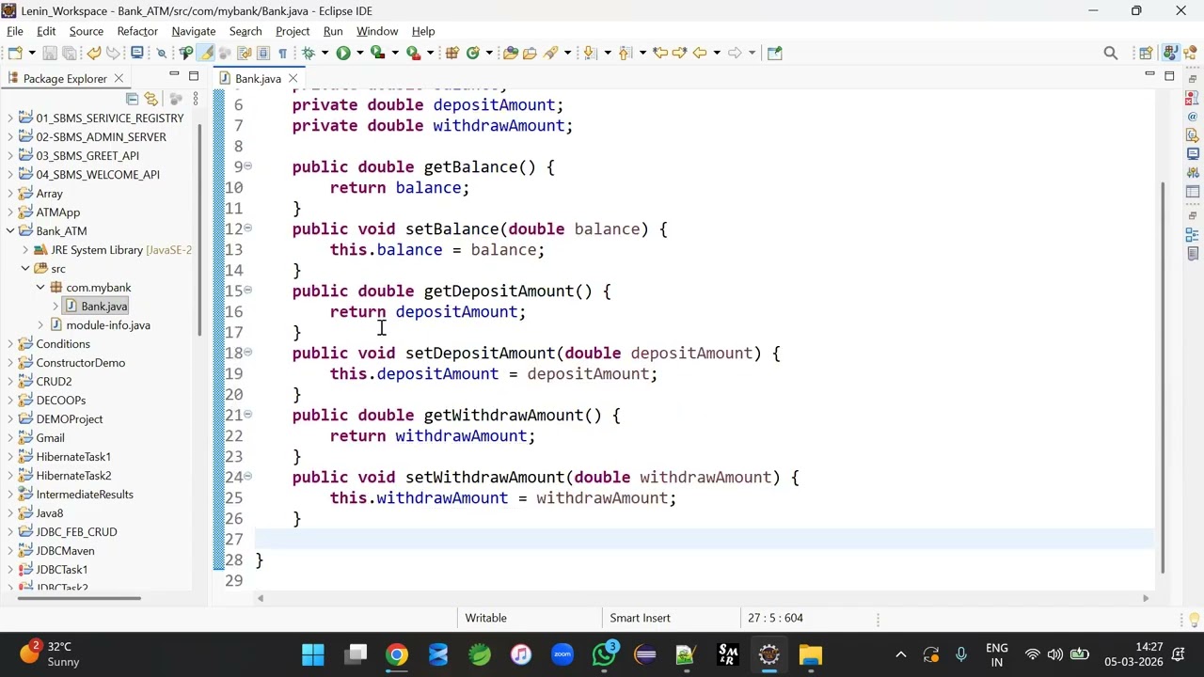Click the editor vertical scrollbar
The width and height of the screenshot is (1204, 677).
pyautogui.click(x=1164, y=376)
